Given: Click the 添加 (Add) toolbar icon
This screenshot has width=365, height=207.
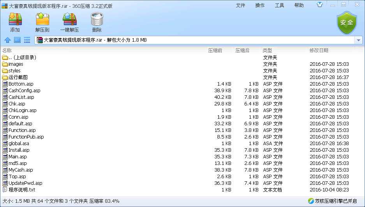Looking at the screenshot, I should click(x=15, y=19).
